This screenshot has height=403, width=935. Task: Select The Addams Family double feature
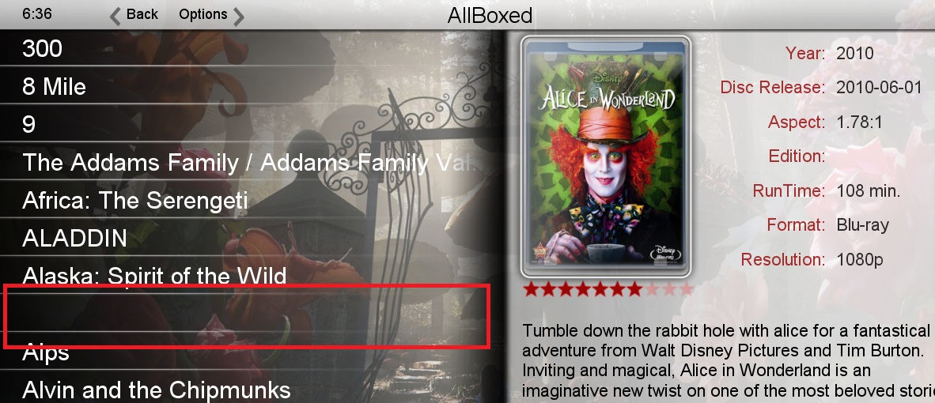pyautogui.click(x=251, y=163)
